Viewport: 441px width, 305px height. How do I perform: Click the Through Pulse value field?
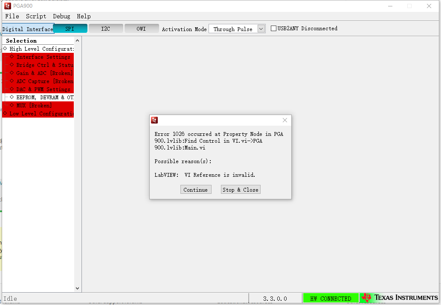point(233,29)
